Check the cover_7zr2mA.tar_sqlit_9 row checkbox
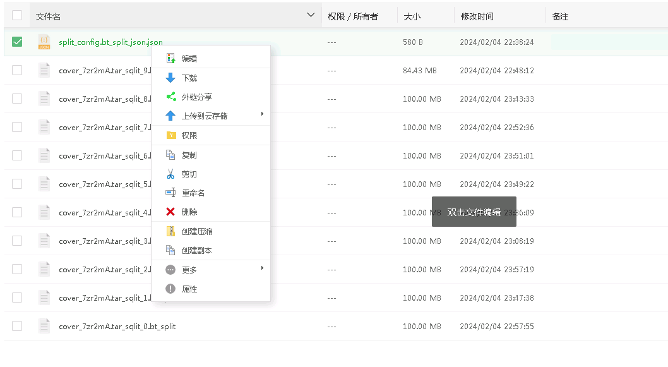The width and height of the screenshot is (668, 367). 17,70
